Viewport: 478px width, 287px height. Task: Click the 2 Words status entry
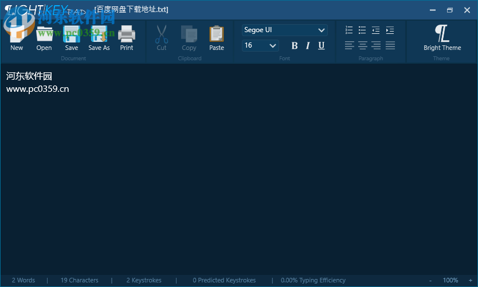23,280
